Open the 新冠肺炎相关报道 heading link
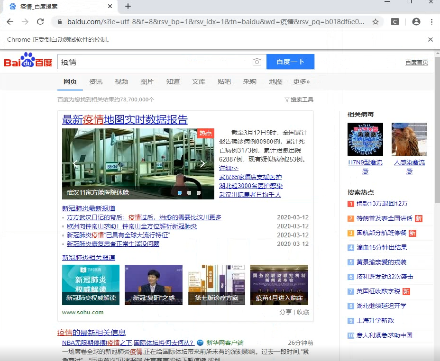This screenshot has height=361, width=440. (89, 257)
